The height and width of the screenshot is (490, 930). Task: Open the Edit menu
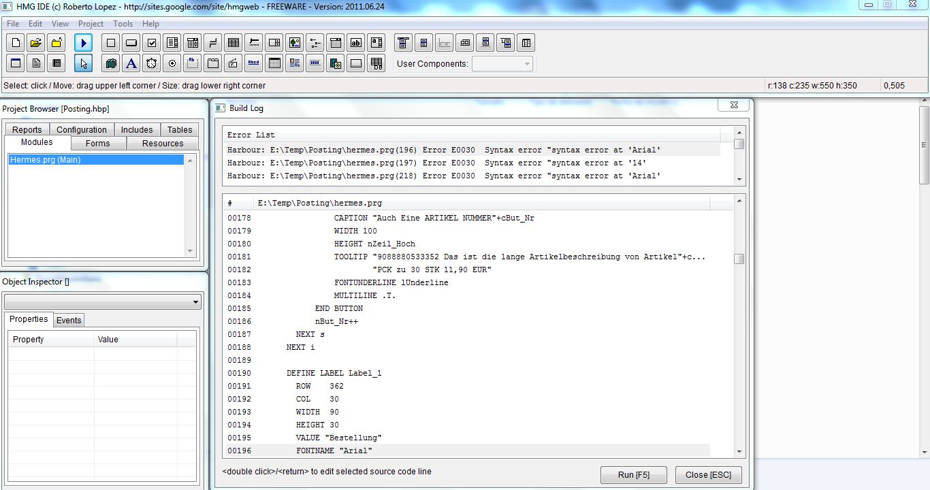[35, 24]
